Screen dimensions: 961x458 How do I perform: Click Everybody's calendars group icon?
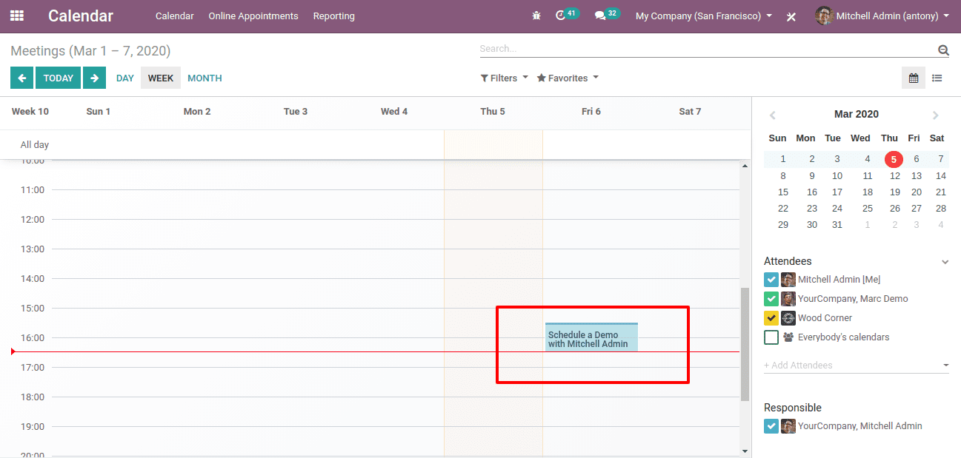pyautogui.click(x=788, y=337)
